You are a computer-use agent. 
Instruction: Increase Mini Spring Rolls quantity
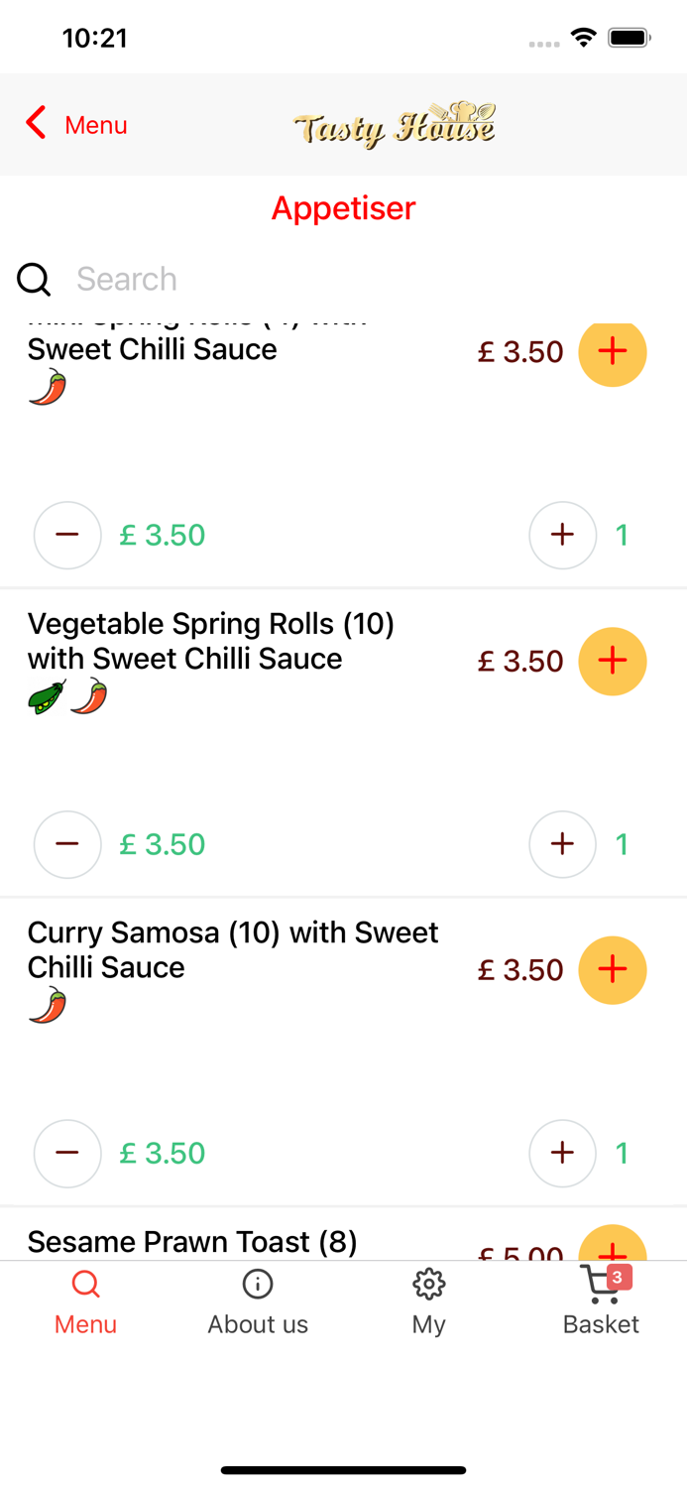coord(562,535)
